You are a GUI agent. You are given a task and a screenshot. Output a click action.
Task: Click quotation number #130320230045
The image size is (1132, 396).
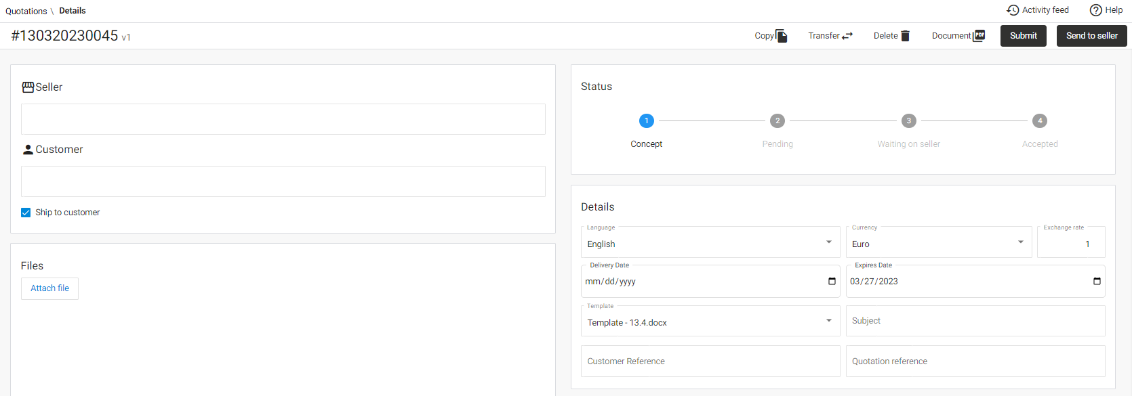point(64,36)
